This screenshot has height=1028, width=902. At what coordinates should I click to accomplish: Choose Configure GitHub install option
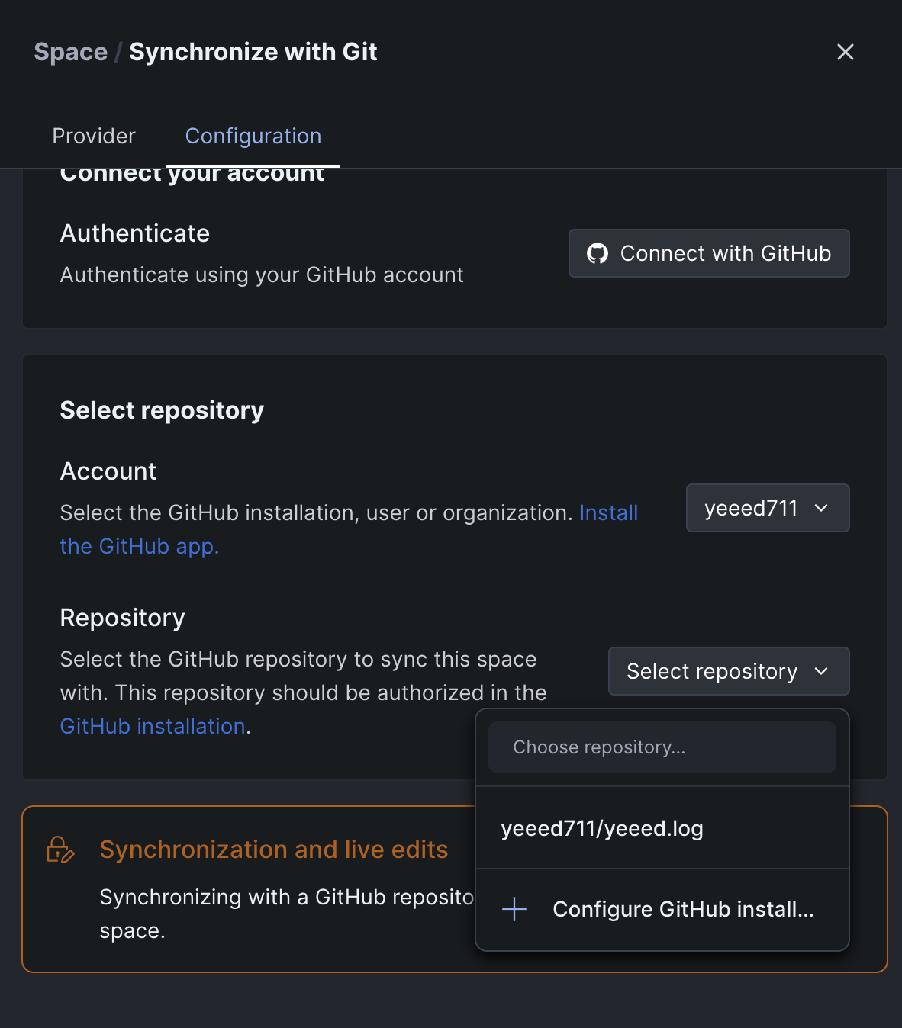(662, 909)
